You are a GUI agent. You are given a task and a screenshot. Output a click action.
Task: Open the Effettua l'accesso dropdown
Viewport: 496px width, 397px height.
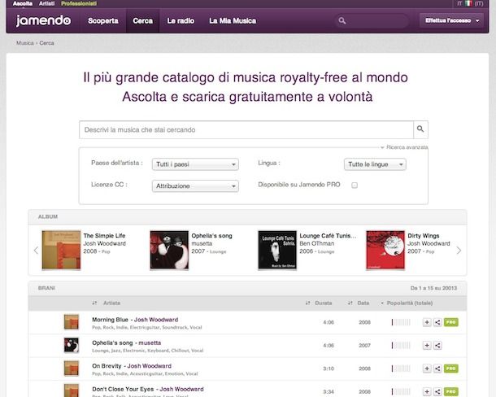click(x=451, y=20)
